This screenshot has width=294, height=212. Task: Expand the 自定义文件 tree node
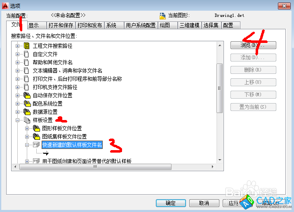point(17,54)
